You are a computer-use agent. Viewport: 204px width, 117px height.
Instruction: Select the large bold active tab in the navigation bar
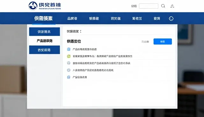tap(43, 18)
